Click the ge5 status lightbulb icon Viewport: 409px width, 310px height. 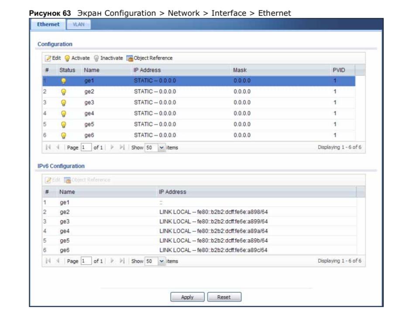point(63,125)
